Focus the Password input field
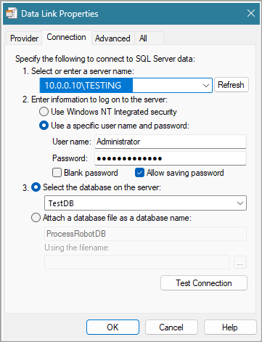The height and width of the screenshot is (342, 262). [x=171, y=158]
